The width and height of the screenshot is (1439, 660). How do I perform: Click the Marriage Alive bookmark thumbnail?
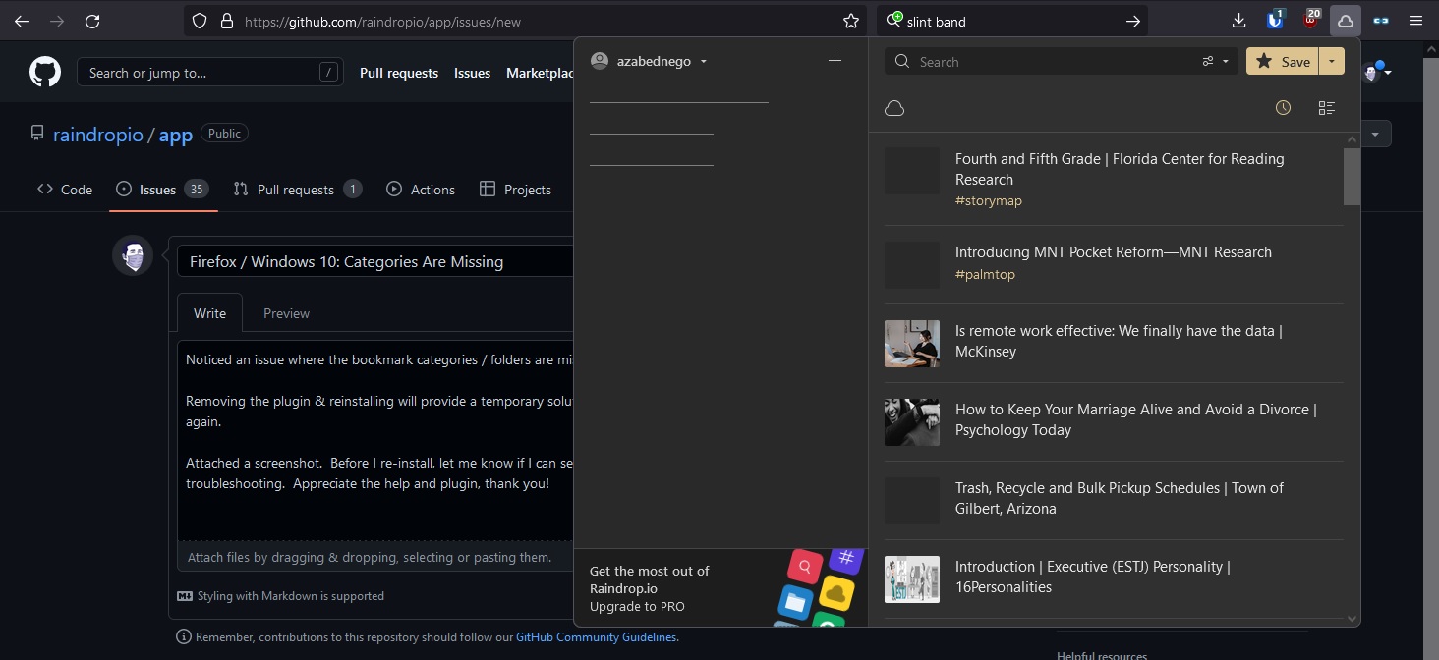coord(912,422)
